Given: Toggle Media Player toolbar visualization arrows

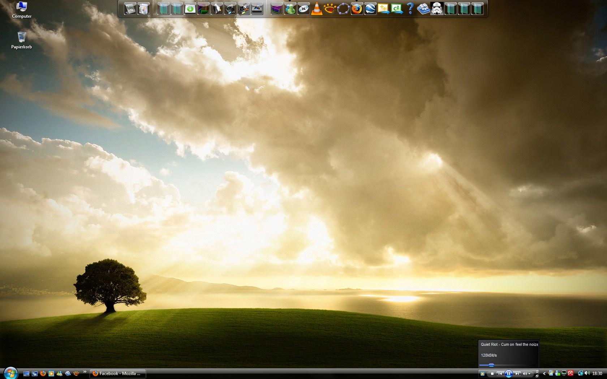Looking at the screenshot, I should click(x=537, y=371).
